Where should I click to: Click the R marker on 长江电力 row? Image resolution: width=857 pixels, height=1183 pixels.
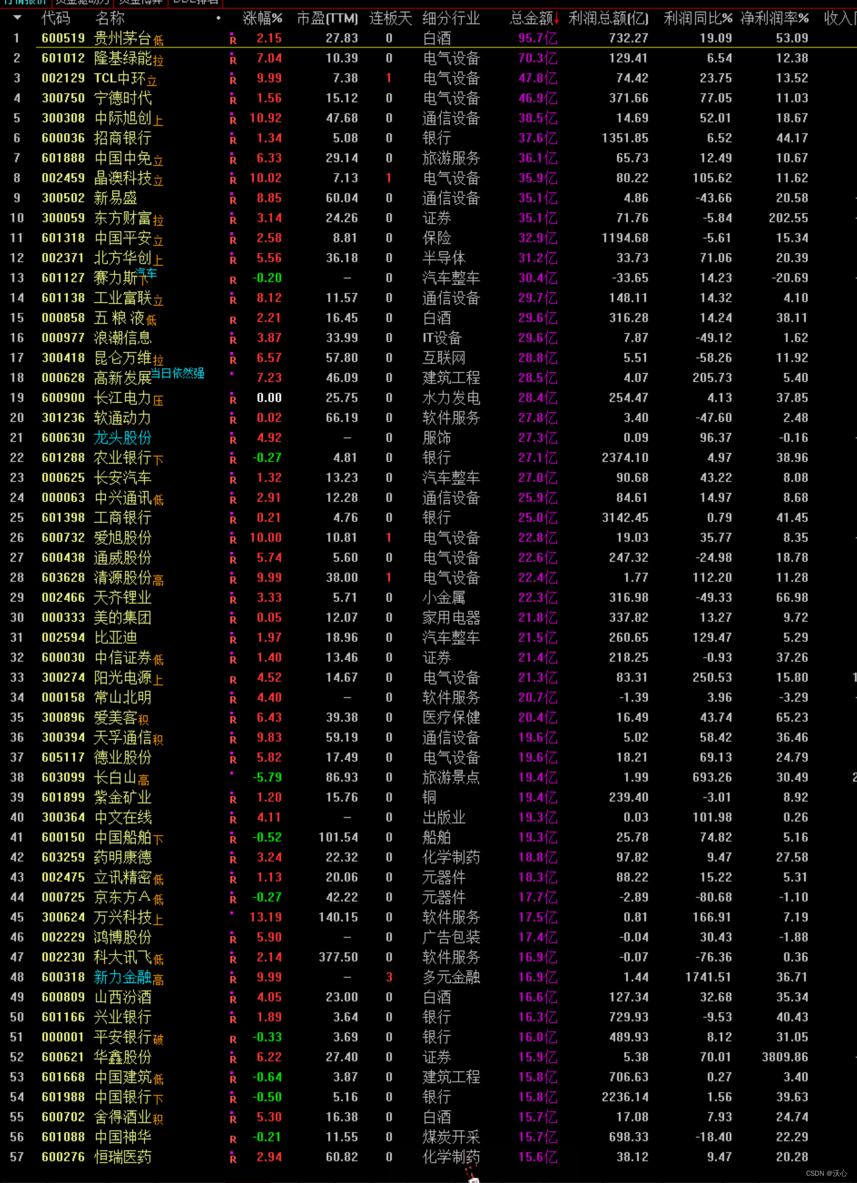233,400
